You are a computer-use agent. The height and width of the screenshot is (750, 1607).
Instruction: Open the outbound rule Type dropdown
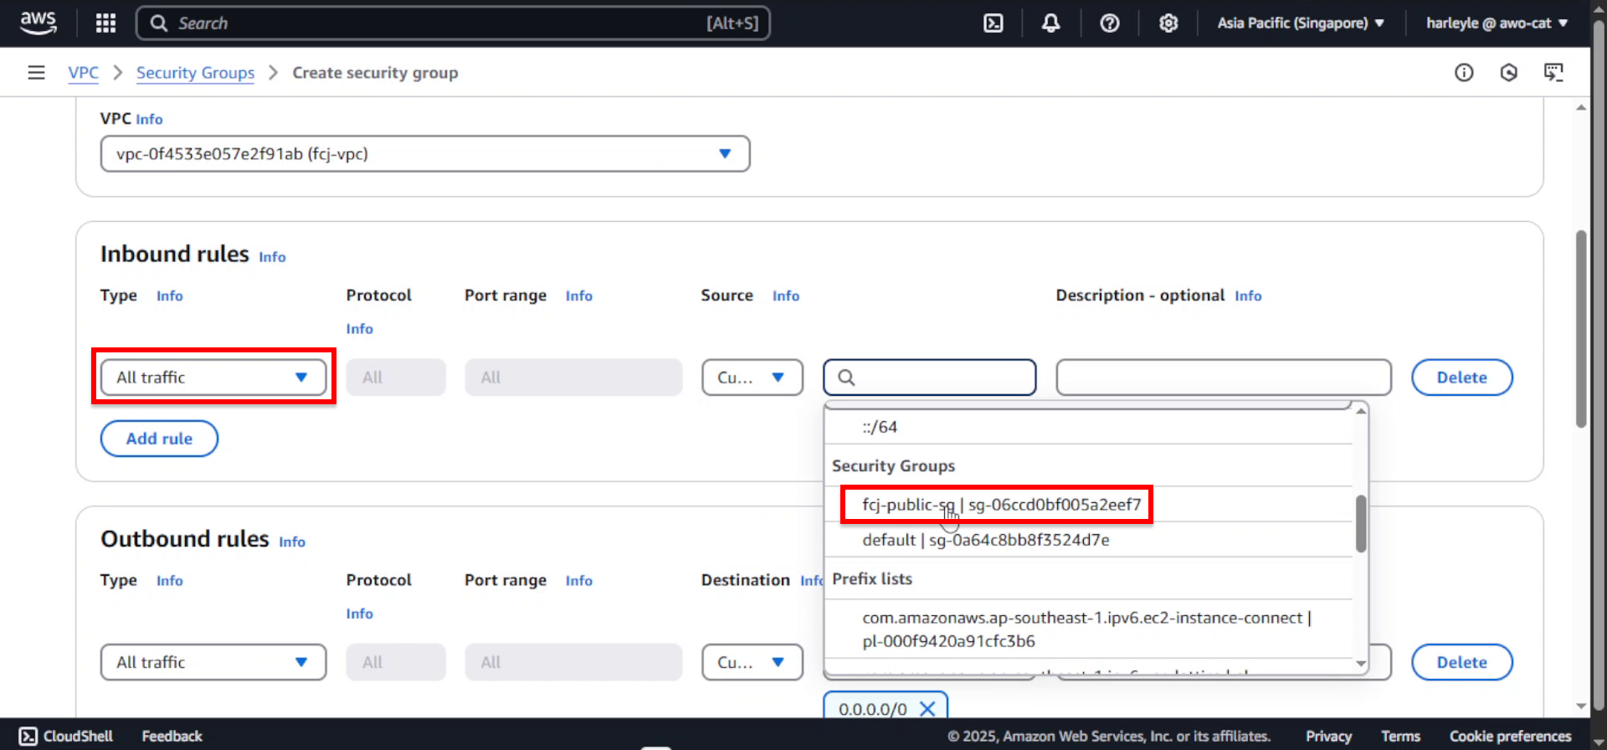pyautogui.click(x=213, y=662)
